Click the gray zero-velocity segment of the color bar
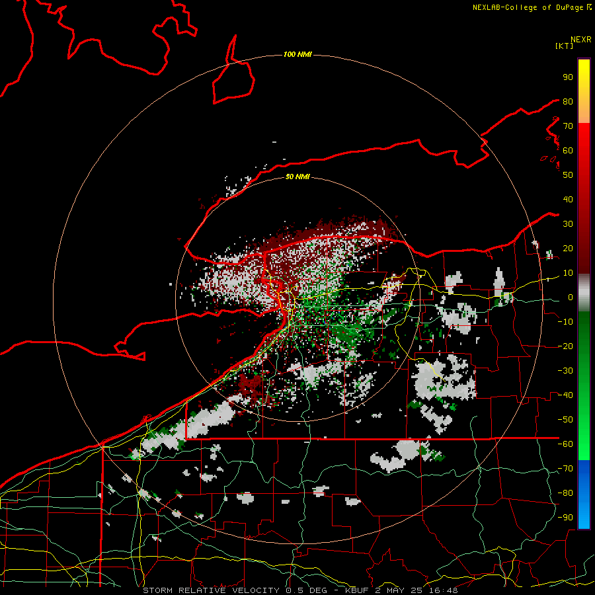The image size is (595, 595). [584, 294]
